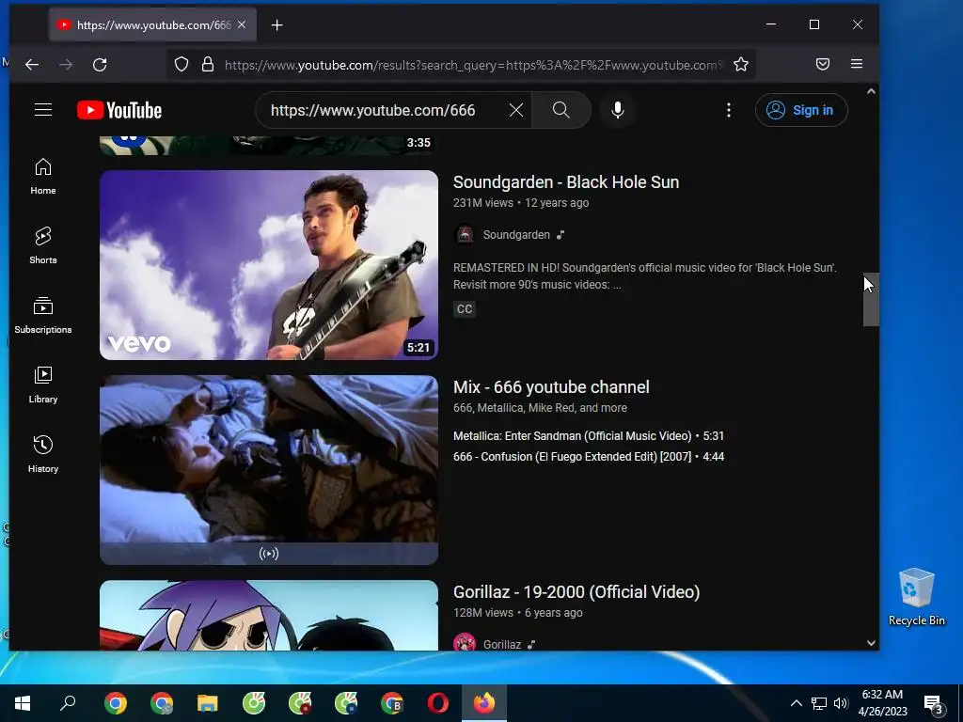Viewport: 963px width, 722px height.
Task: Show hidden system tray icons
Action: point(796,703)
